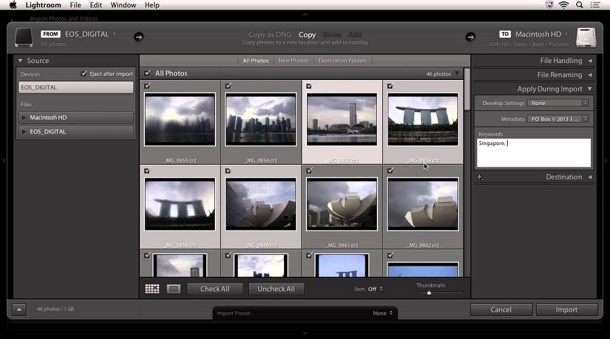Uncheck the All Photos checkbox
The image size is (610, 339).
click(x=148, y=73)
